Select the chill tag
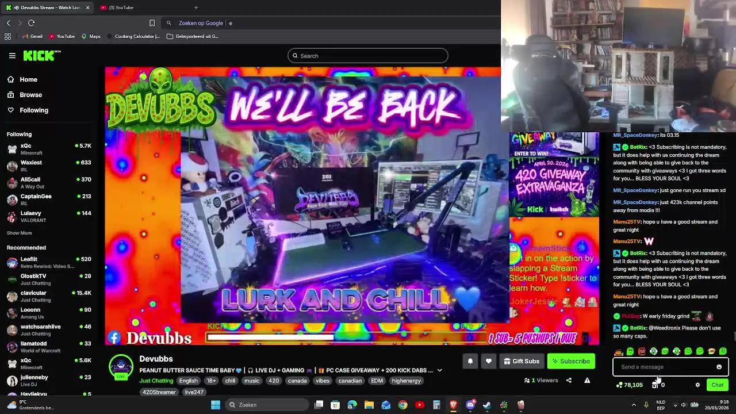This screenshot has width=736, height=414. (x=230, y=381)
